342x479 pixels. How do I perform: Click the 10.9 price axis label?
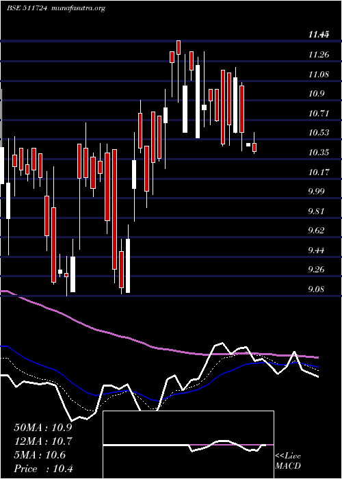[316, 94]
